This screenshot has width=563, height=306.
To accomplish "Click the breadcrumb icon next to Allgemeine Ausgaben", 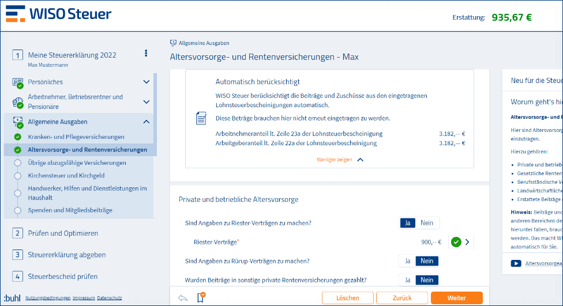I will pos(173,43).
